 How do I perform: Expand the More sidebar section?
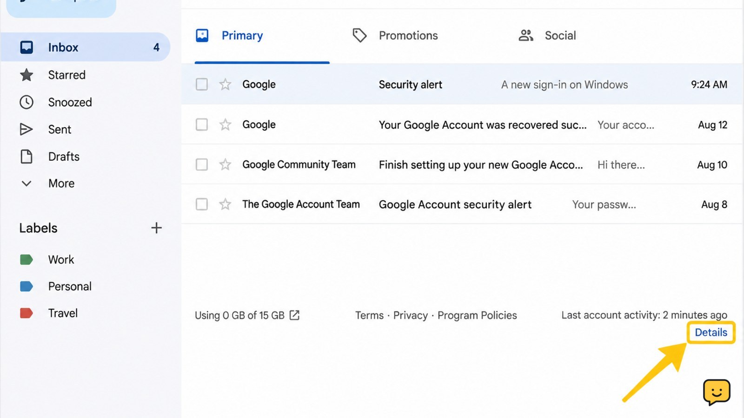point(61,183)
